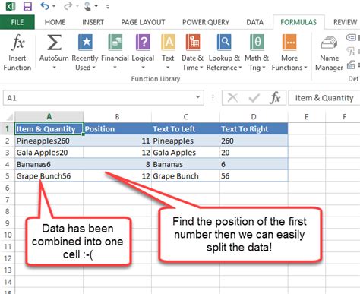Open the Insert Function dialog
This screenshot has height=294, width=360.
coord(17,52)
